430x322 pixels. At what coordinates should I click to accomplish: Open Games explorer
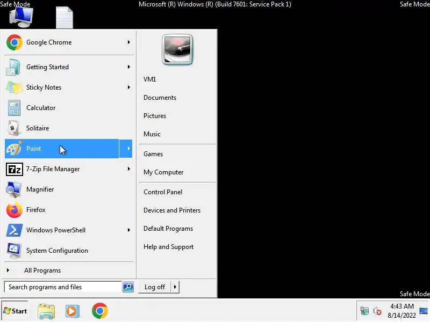tap(153, 154)
